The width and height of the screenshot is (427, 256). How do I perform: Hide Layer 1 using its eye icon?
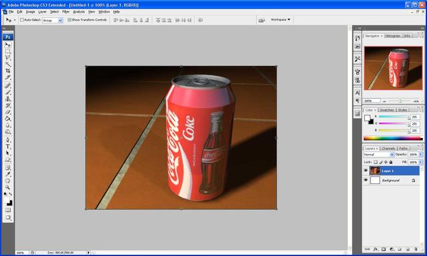point(366,171)
